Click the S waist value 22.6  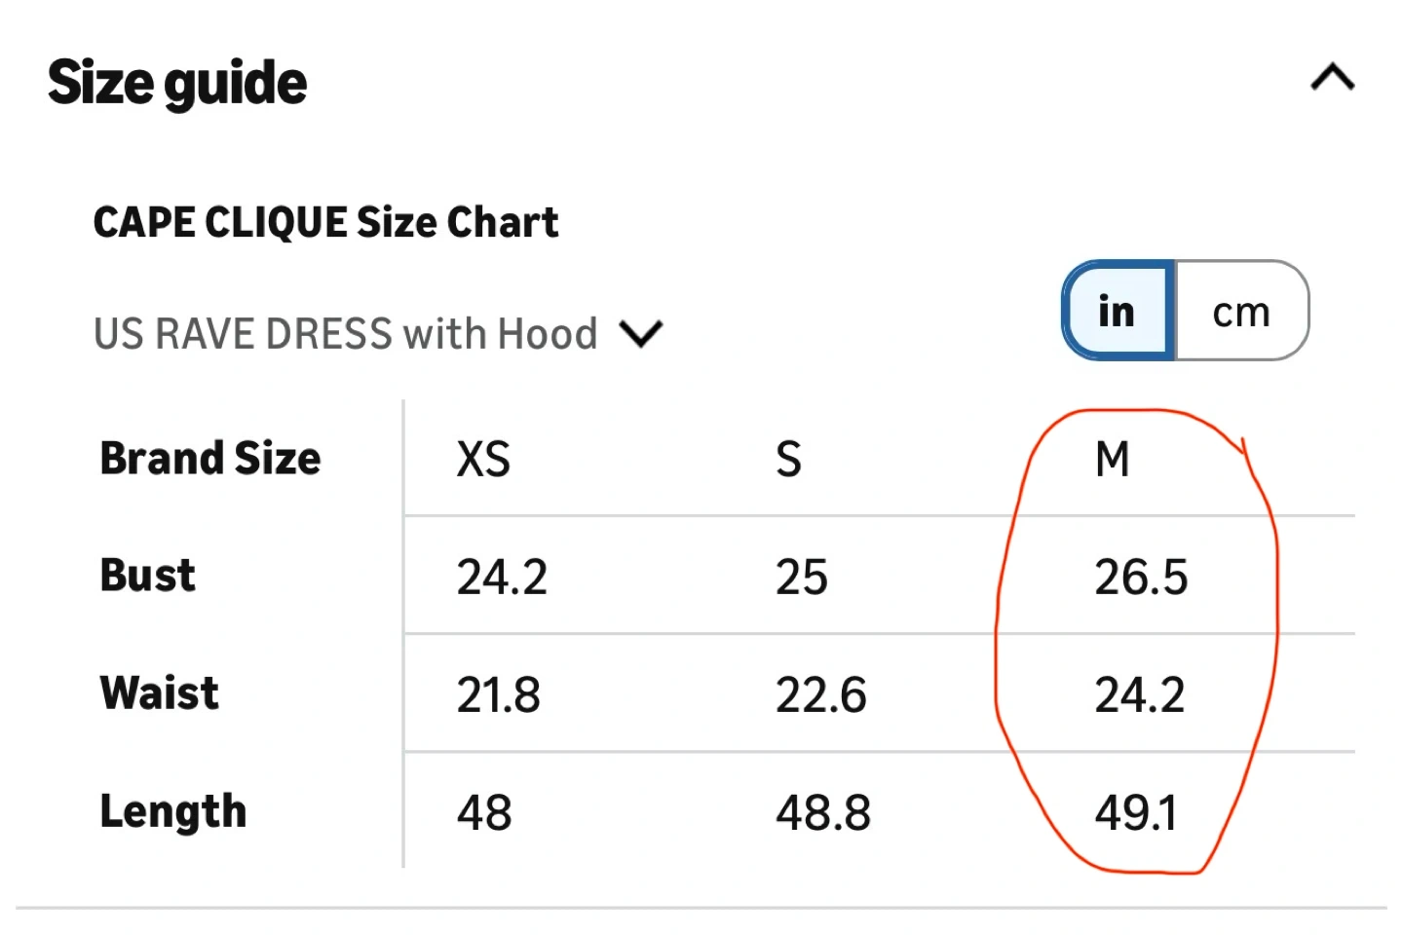coord(820,695)
